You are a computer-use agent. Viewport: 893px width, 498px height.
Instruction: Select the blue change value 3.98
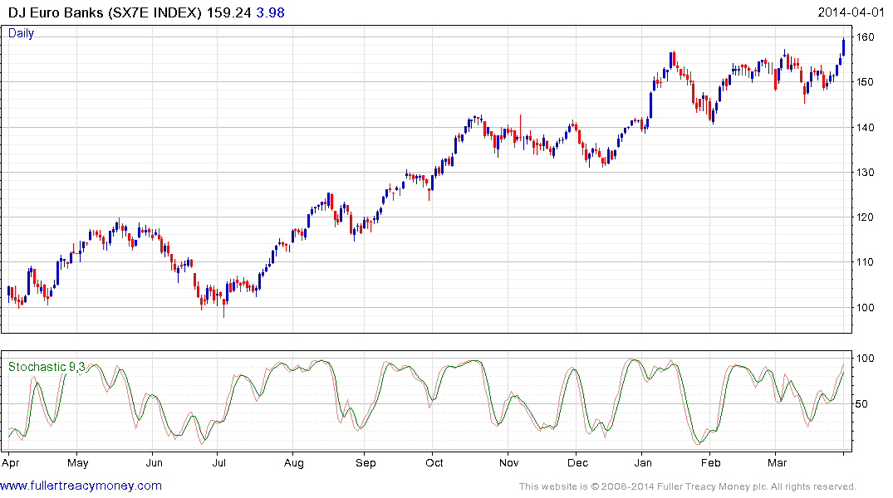(271, 12)
